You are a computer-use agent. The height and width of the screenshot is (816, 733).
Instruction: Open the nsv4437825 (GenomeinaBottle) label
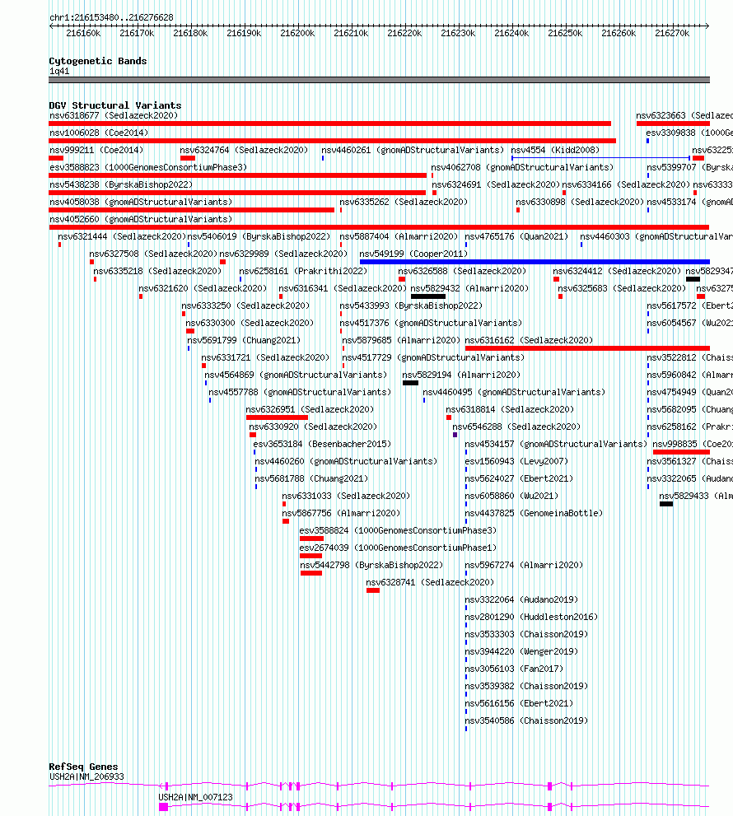[x=535, y=513]
